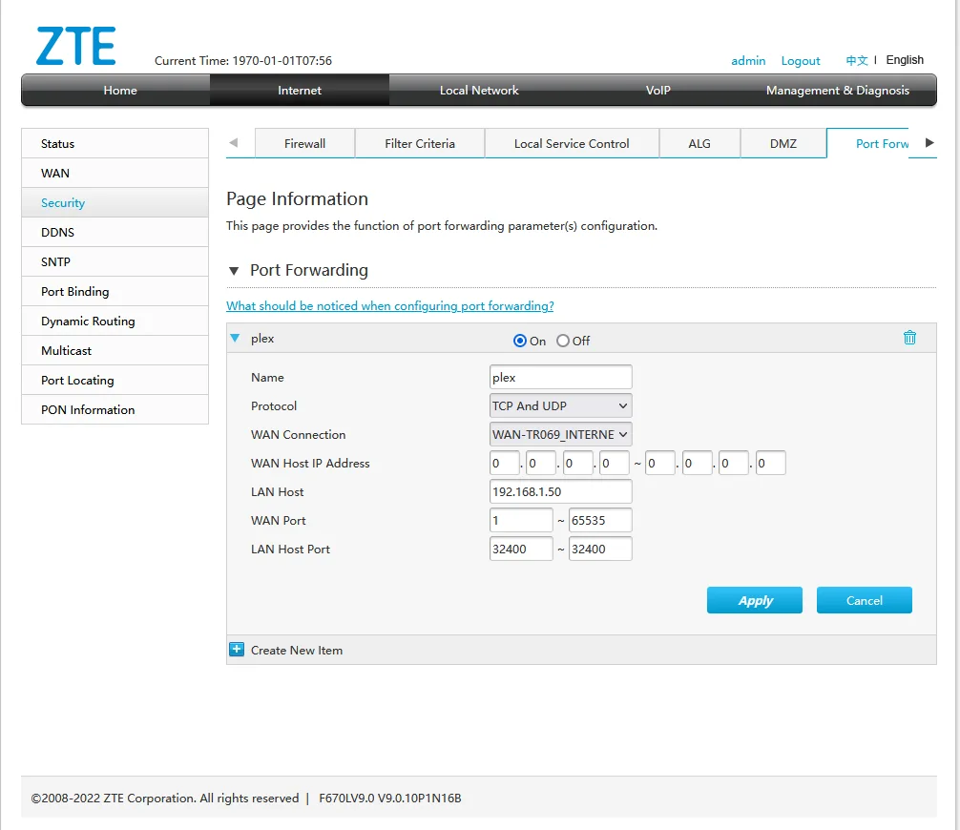
Task: Collapse the Port Forwarding section
Action: (x=234, y=271)
